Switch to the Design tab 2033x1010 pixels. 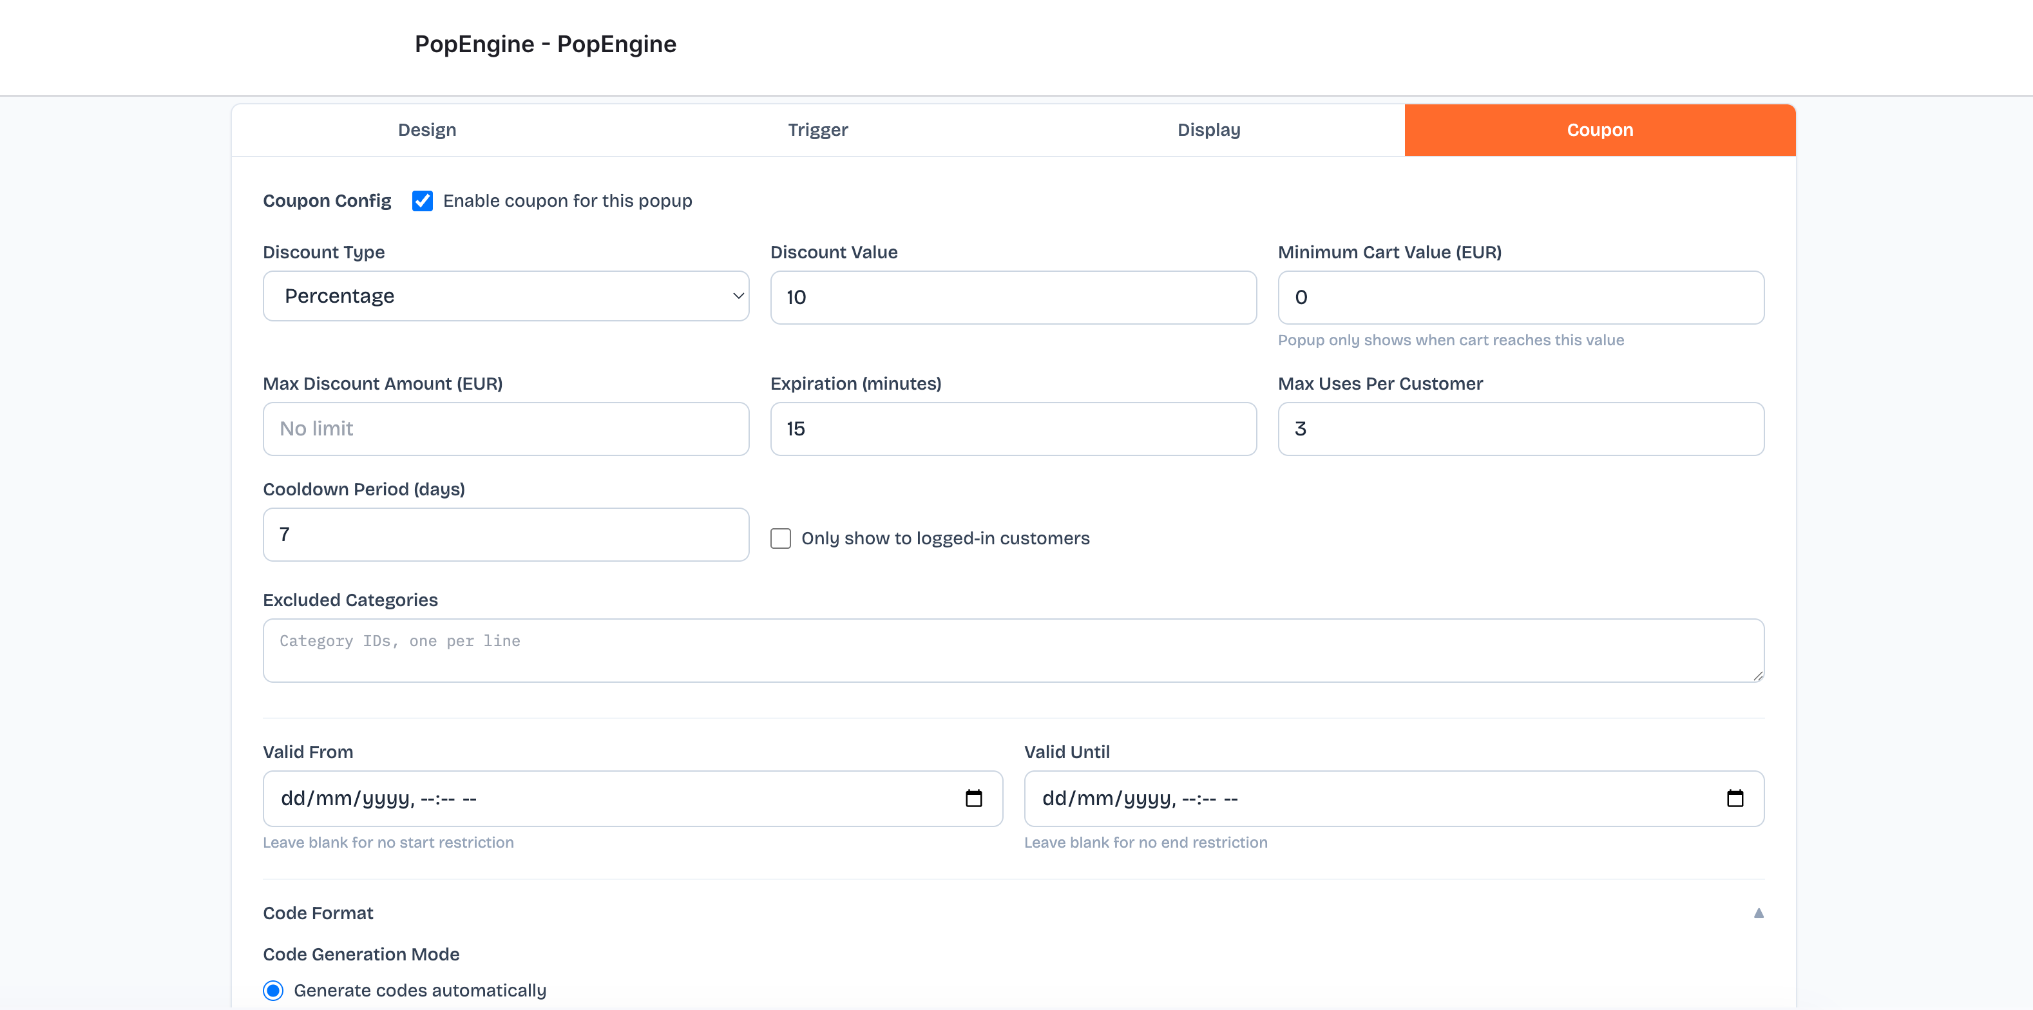point(427,130)
